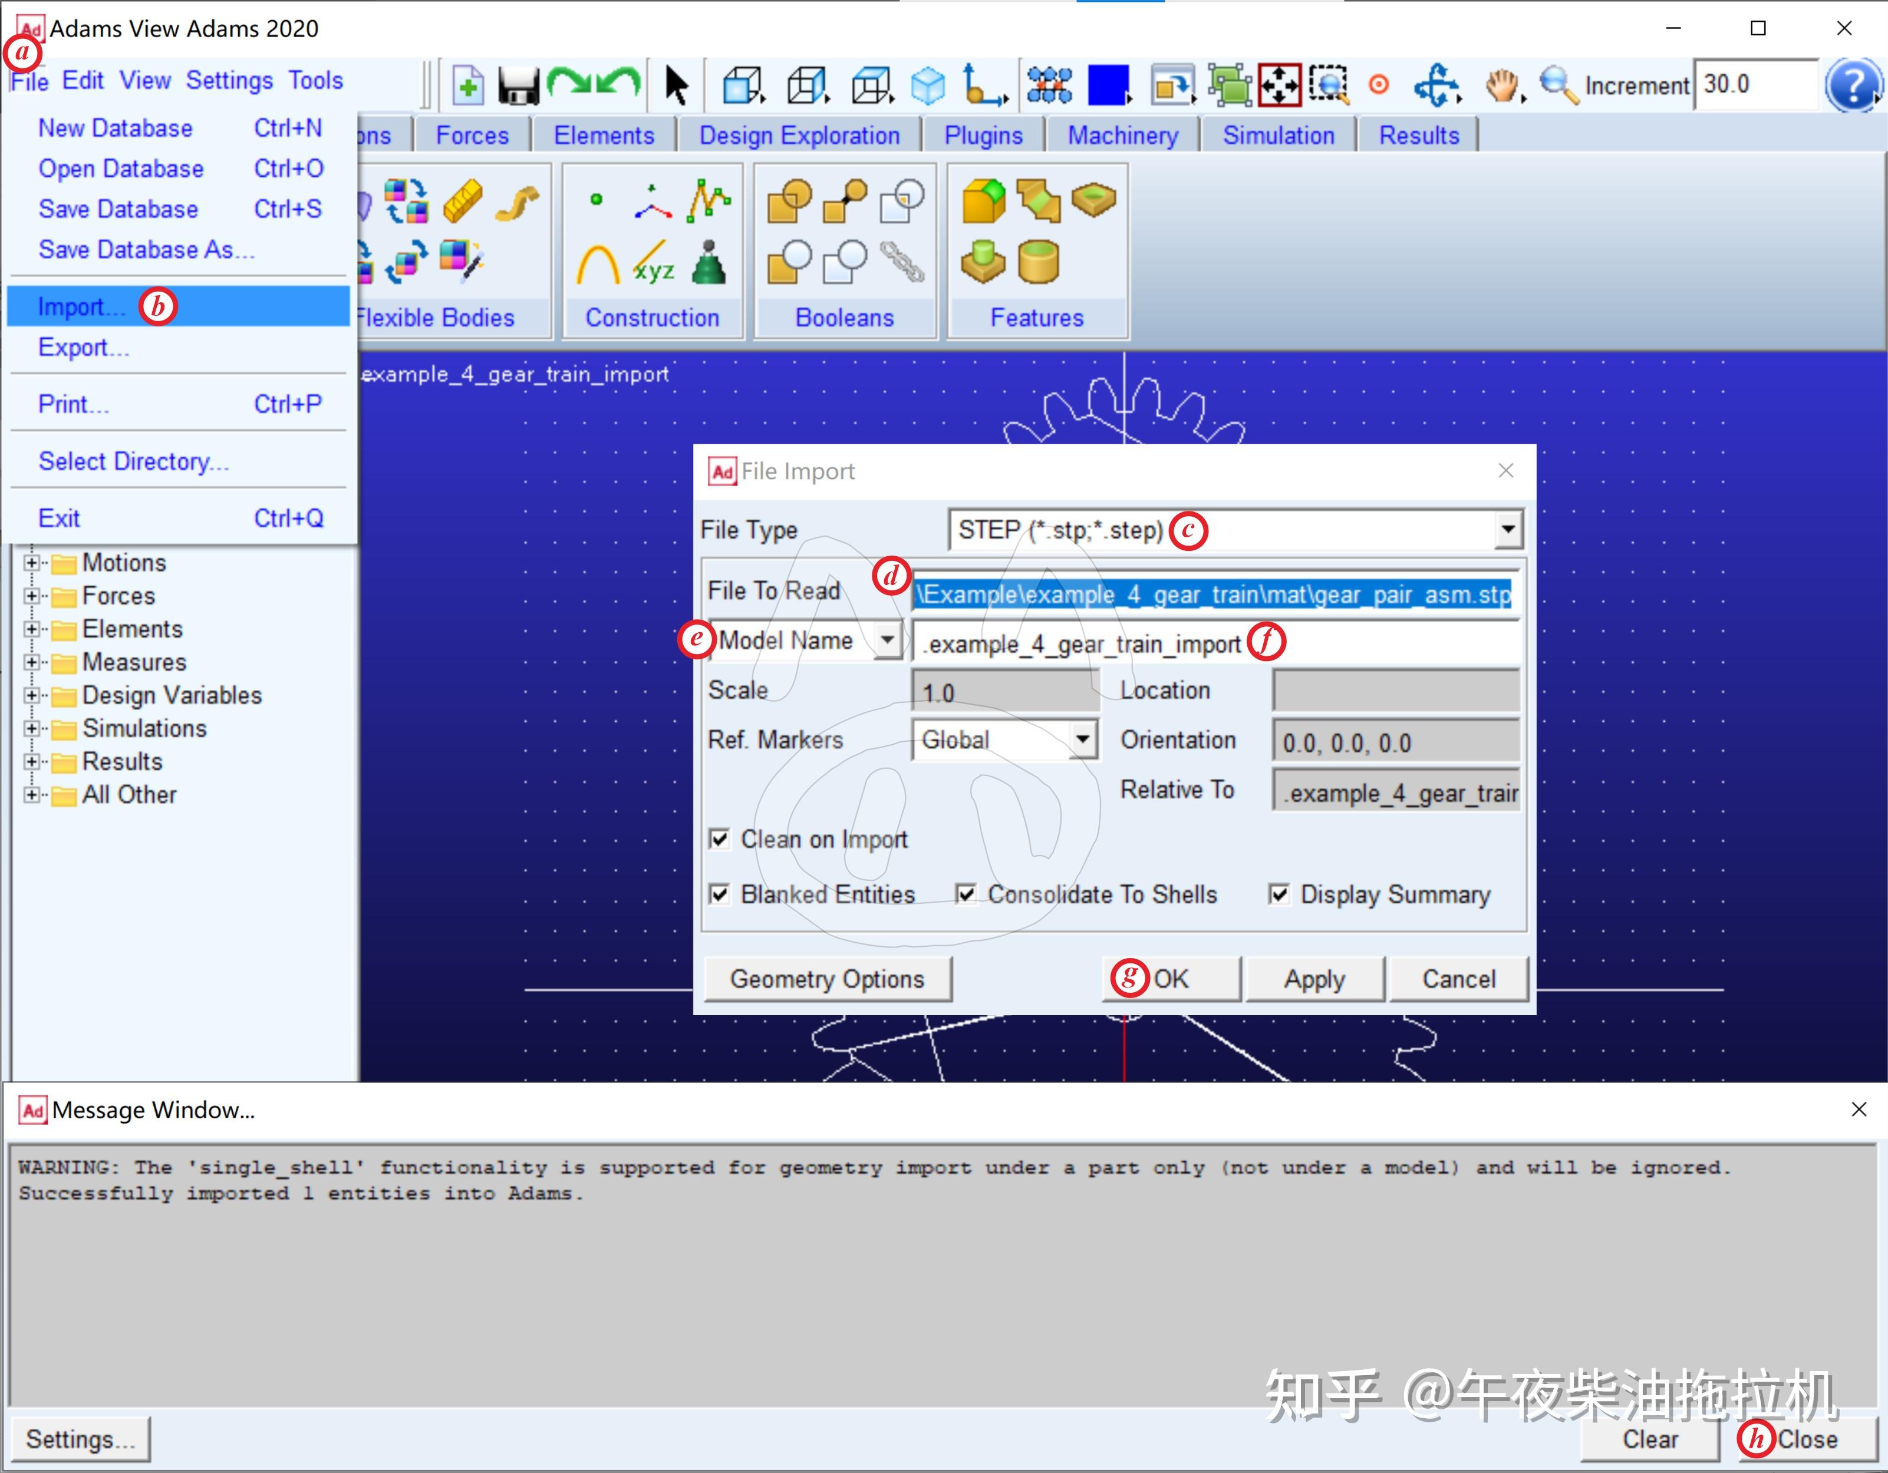
Task: Toggle Consolidate To Shells checkbox
Action: [x=967, y=894]
